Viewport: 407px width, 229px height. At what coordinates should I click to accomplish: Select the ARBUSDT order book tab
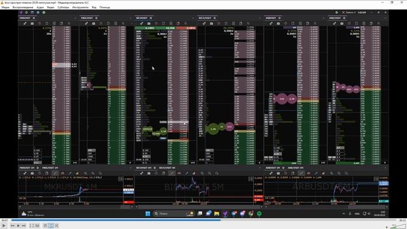271,18
